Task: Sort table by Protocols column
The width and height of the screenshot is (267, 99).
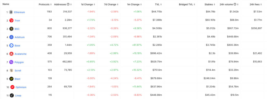Action: click(45, 4)
